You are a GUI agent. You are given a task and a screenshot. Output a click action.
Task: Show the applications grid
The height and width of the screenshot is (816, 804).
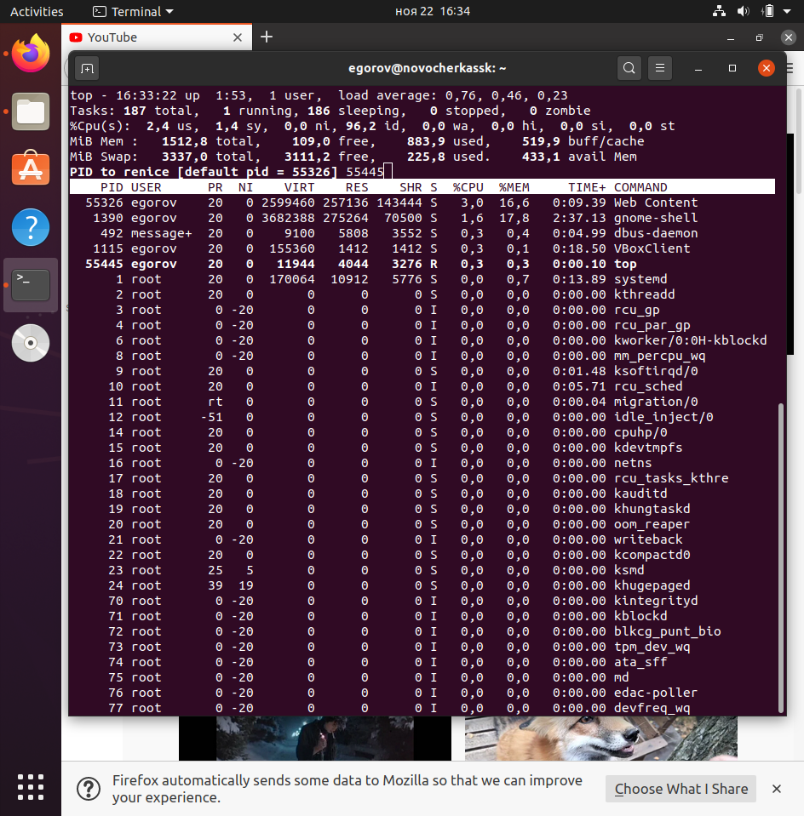click(31, 785)
